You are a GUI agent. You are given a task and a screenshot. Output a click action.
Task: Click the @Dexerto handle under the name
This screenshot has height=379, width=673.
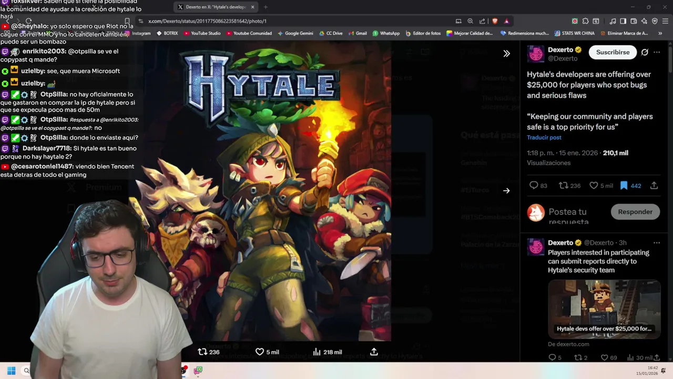(x=563, y=58)
